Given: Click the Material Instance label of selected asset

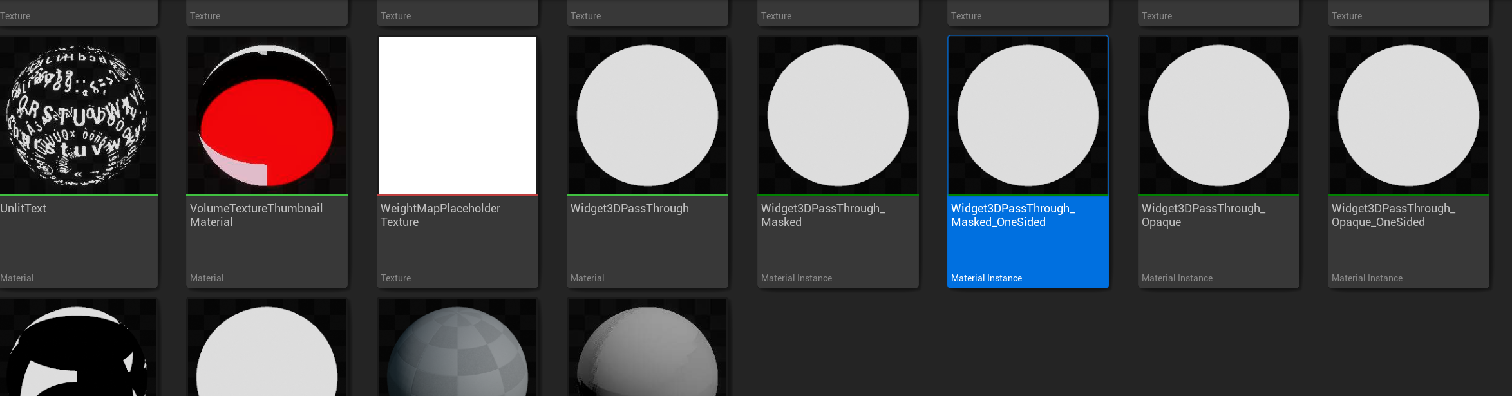Looking at the screenshot, I should pos(987,278).
